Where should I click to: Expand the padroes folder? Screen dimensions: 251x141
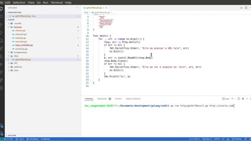tap(18, 67)
